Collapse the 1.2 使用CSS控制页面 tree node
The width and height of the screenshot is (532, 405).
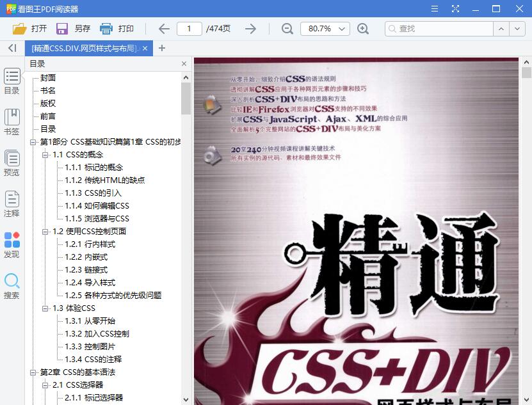[45, 232]
